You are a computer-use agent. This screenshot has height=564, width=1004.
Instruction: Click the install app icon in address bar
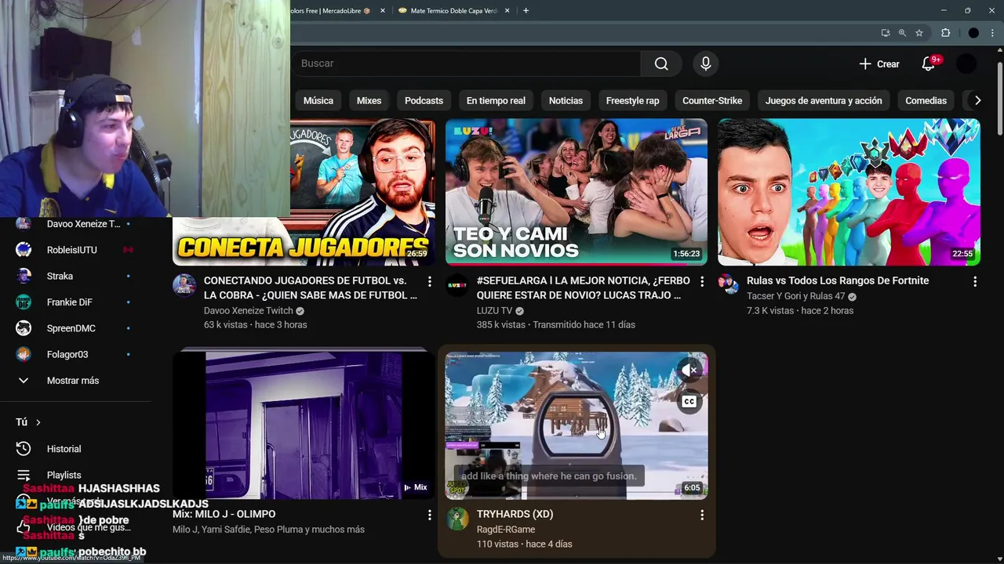pyautogui.click(x=886, y=33)
